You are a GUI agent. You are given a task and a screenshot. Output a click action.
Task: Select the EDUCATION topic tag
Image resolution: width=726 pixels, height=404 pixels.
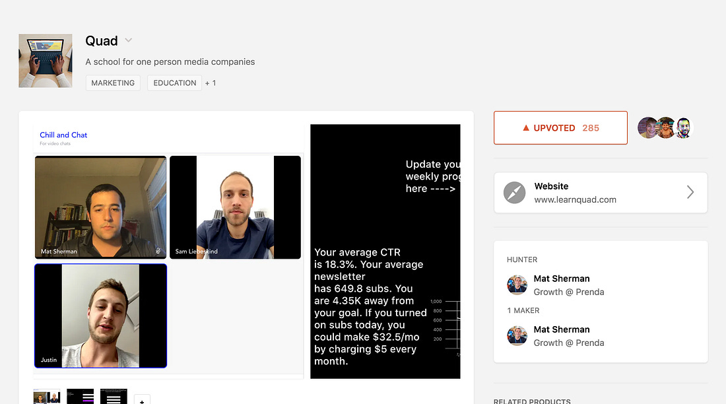(175, 83)
